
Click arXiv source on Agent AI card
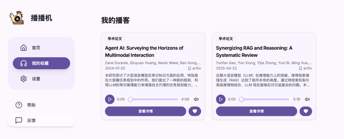click(194, 68)
